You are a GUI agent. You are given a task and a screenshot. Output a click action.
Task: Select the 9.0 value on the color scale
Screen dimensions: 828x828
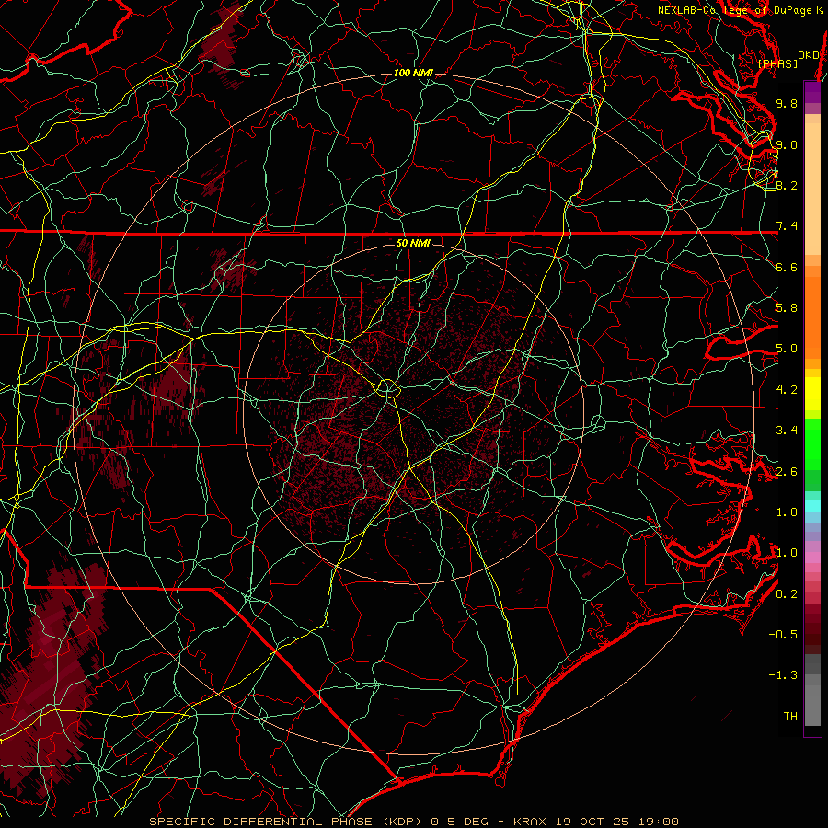pos(787,144)
